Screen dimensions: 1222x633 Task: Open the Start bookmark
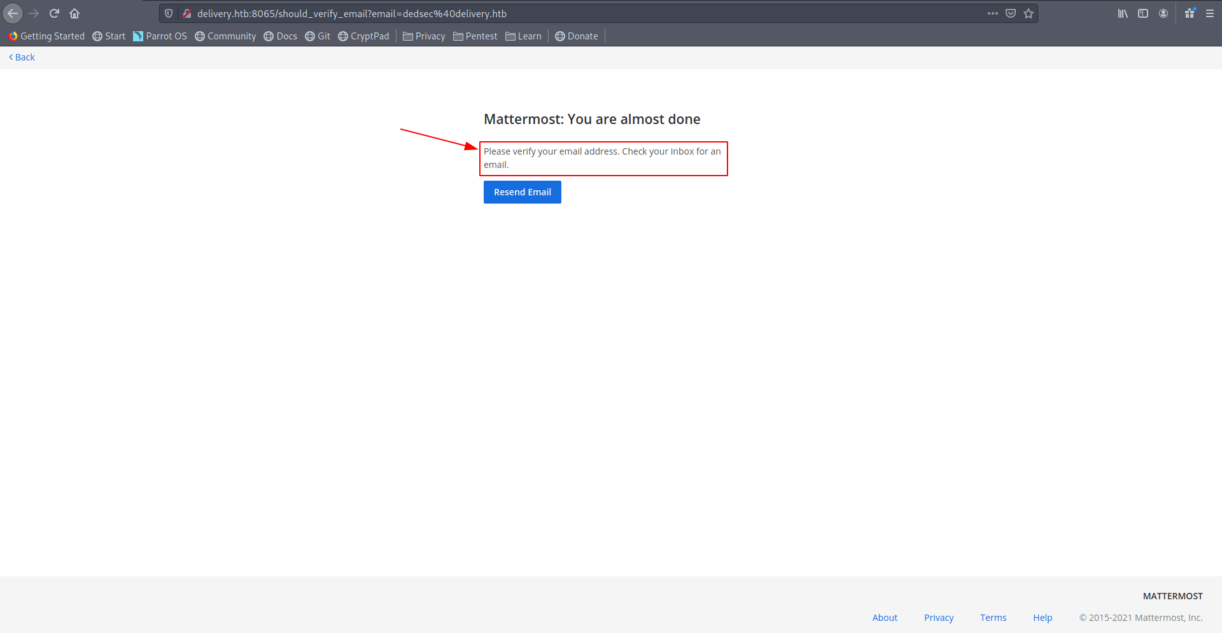[x=109, y=36]
